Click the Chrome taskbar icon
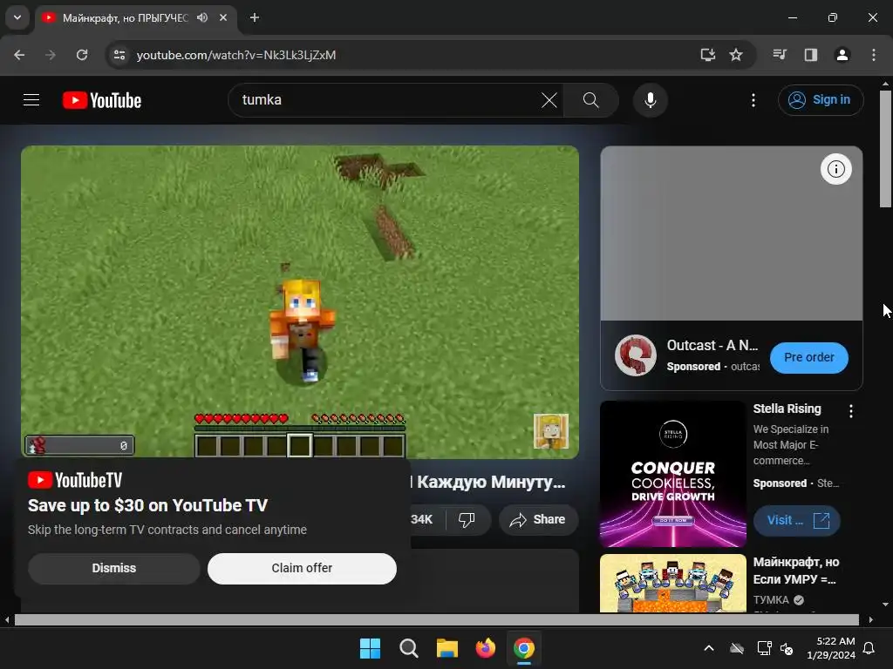This screenshot has width=893, height=669. (x=523, y=648)
